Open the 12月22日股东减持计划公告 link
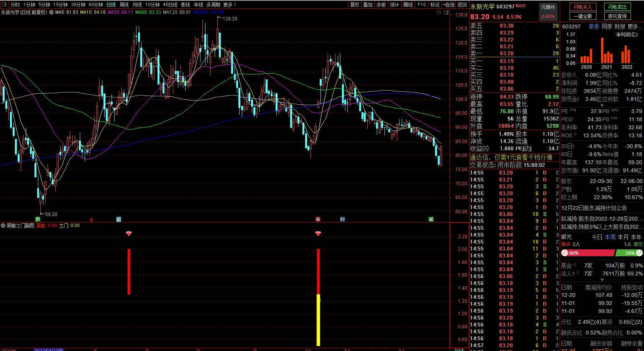Screen dimensions: 644x351 point(594,208)
